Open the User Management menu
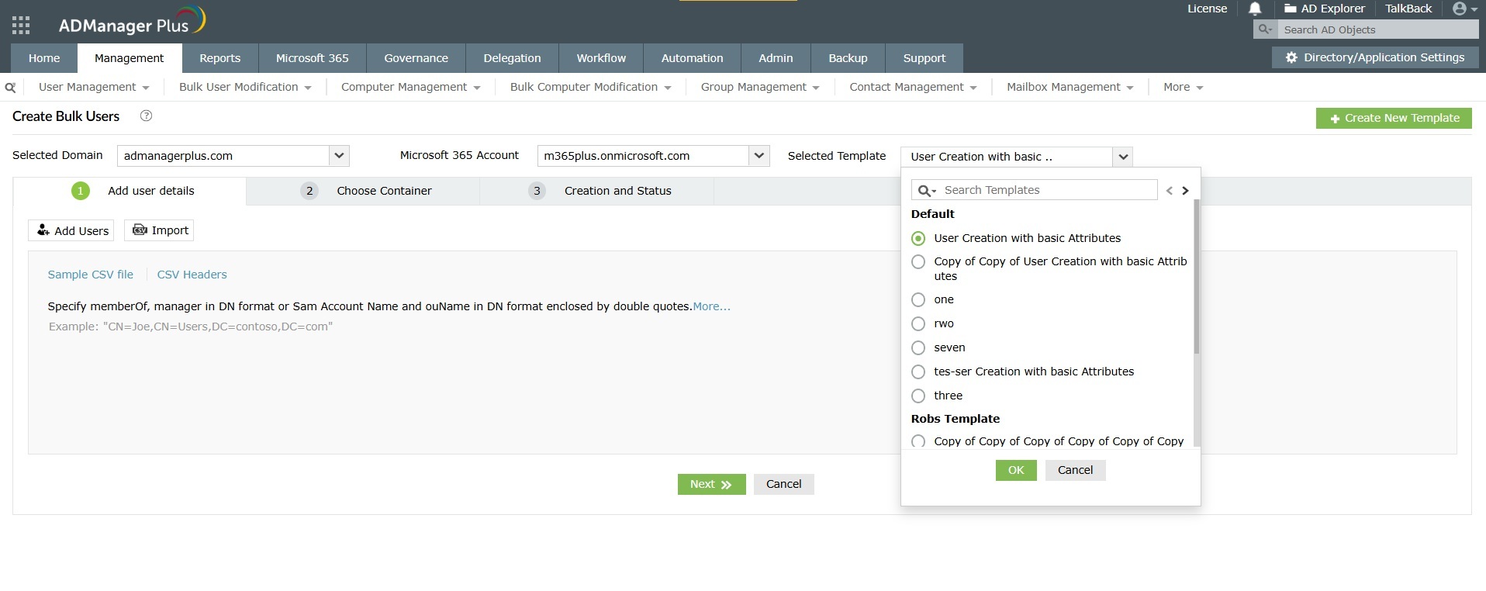This screenshot has height=591, width=1486. [x=94, y=87]
